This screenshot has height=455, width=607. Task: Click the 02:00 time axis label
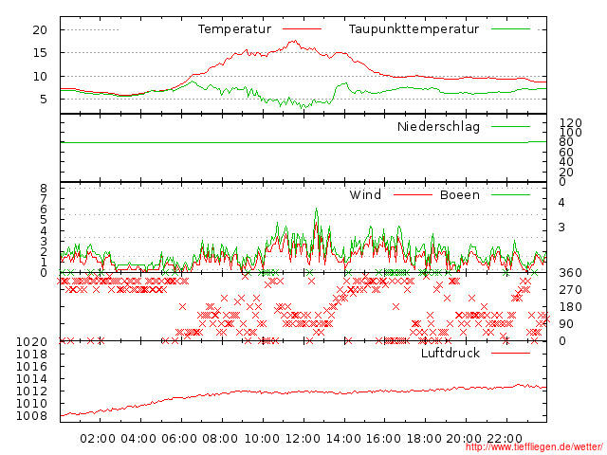tap(98, 439)
